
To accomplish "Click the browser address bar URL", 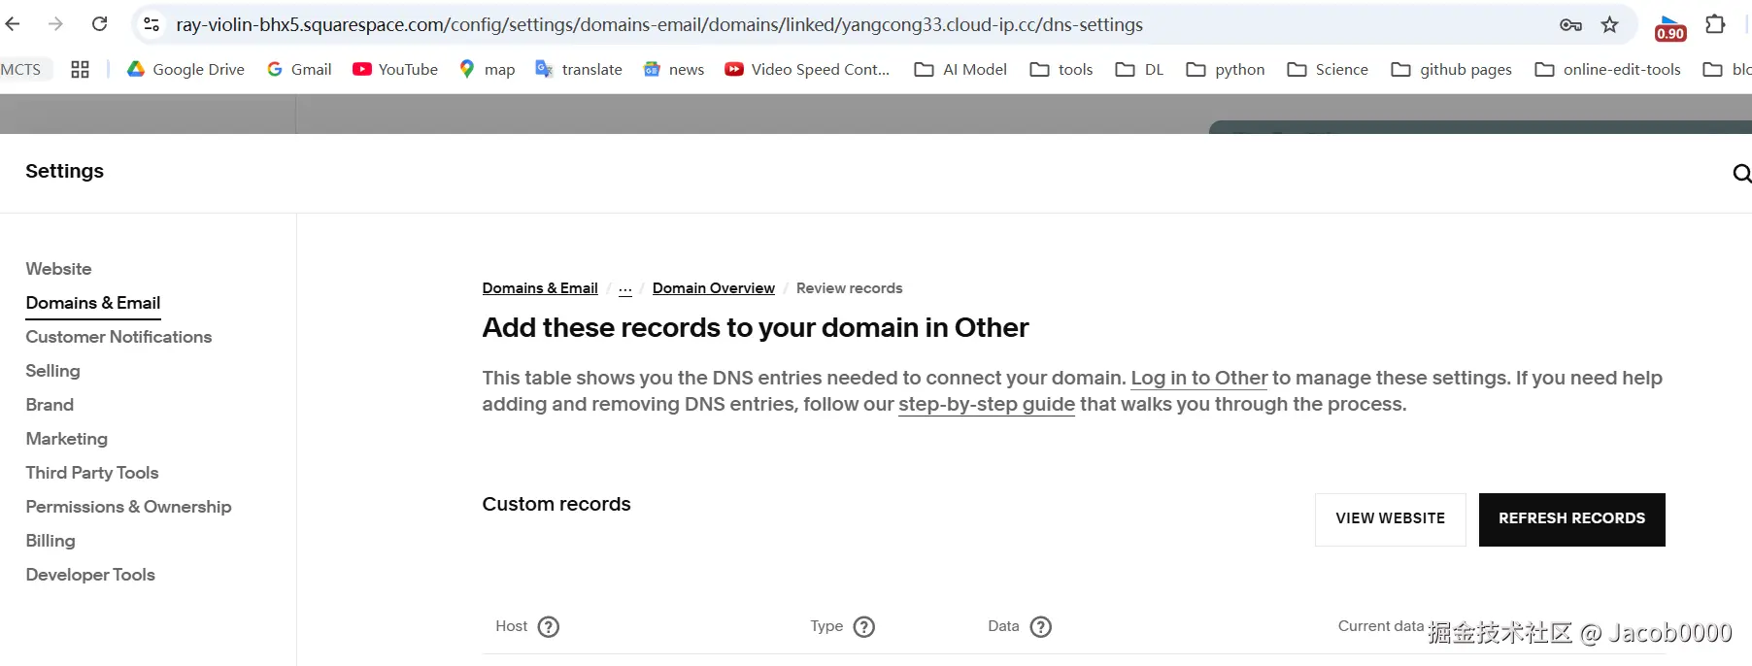I will coord(658,24).
